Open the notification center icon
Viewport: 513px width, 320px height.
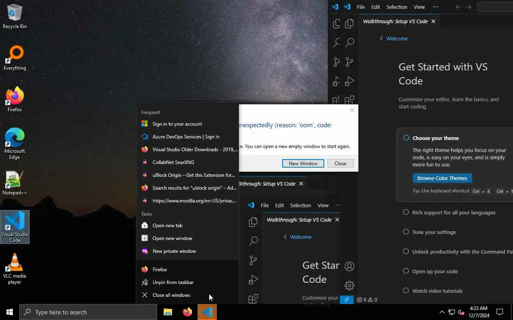tap(500, 312)
